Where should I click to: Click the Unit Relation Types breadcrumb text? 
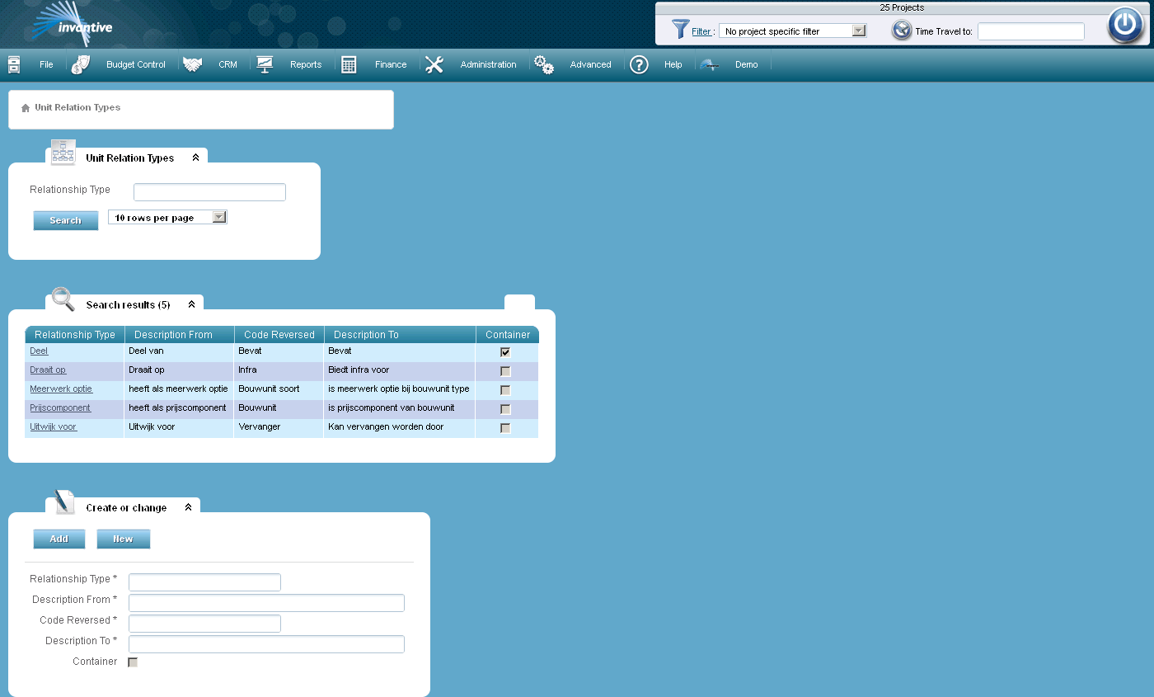click(x=77, y=108)
